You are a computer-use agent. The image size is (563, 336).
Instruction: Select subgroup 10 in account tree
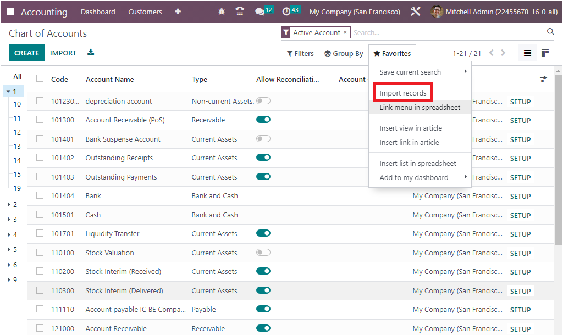17,104
